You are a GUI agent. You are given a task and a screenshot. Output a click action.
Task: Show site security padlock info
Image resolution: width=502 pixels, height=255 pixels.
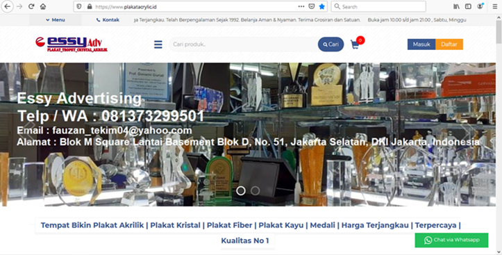point(90,6)
